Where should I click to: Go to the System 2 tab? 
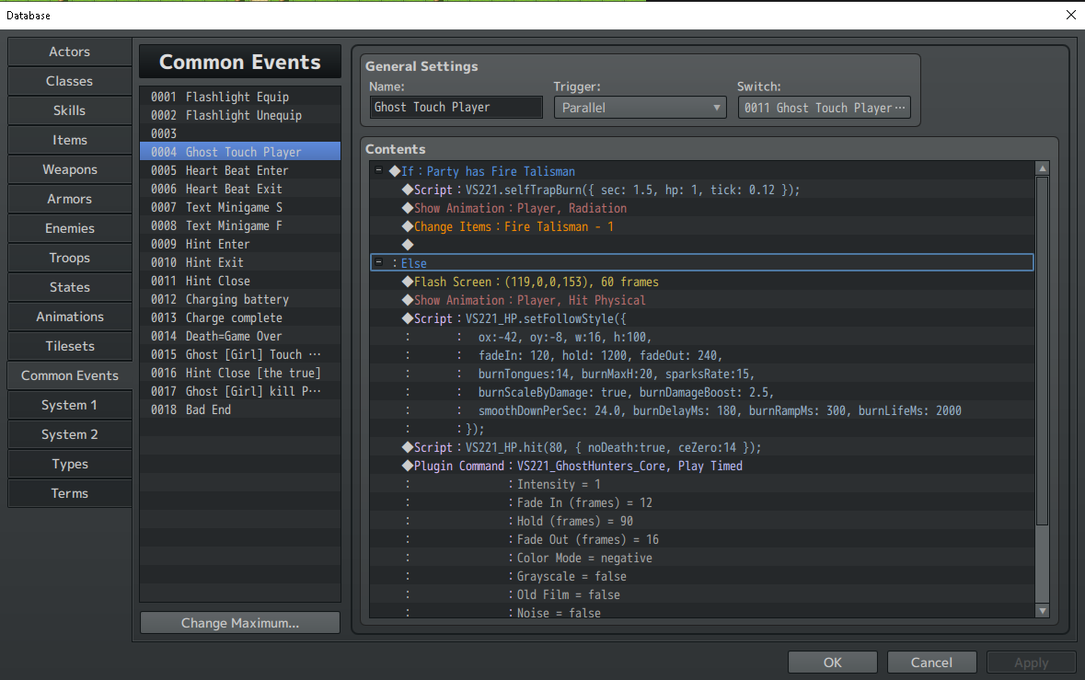tap(70, 434)
